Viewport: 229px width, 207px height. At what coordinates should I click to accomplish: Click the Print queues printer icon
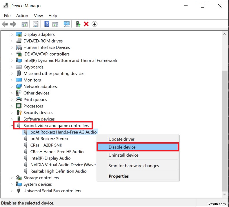(x=19, y=100)
